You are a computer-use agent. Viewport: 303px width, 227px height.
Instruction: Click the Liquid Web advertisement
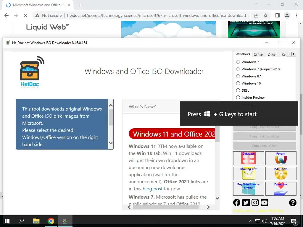click(48, 27)
